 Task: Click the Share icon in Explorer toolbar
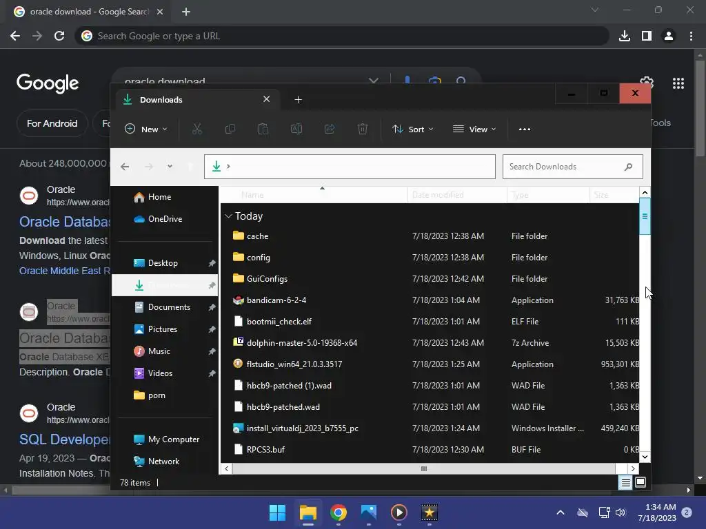(330, 129)
